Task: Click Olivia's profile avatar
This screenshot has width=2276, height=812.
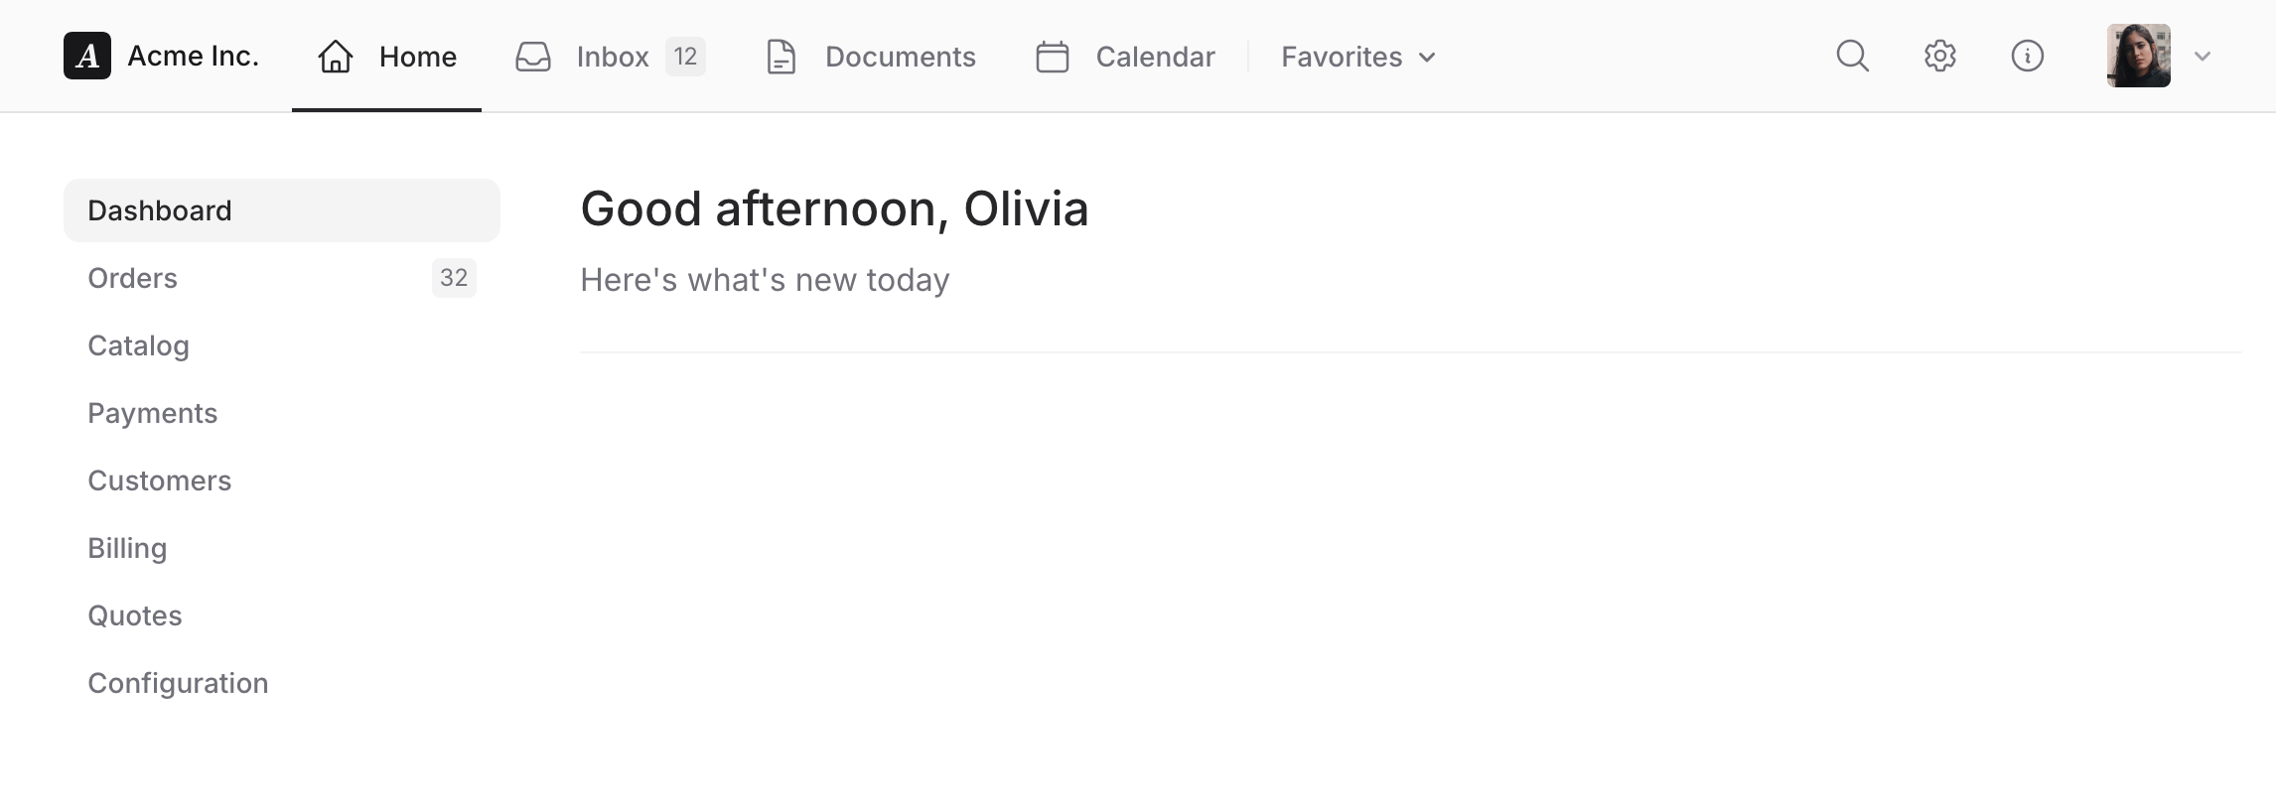Action: coord(2138,56)
